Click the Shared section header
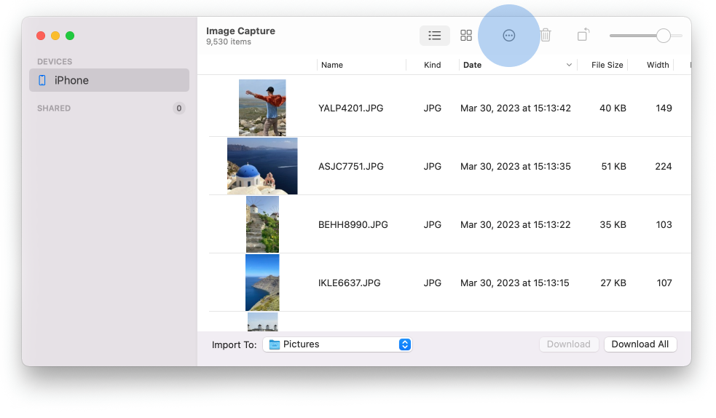716x418 pixels. click(54, 109)
